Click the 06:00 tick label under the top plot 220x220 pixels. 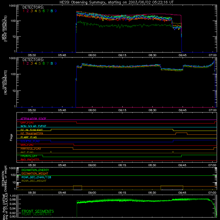pyautogui.click(x=92, y=55)
